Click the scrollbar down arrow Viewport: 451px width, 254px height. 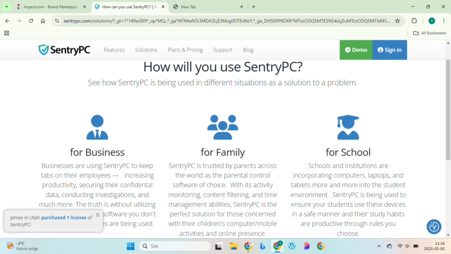448,235
